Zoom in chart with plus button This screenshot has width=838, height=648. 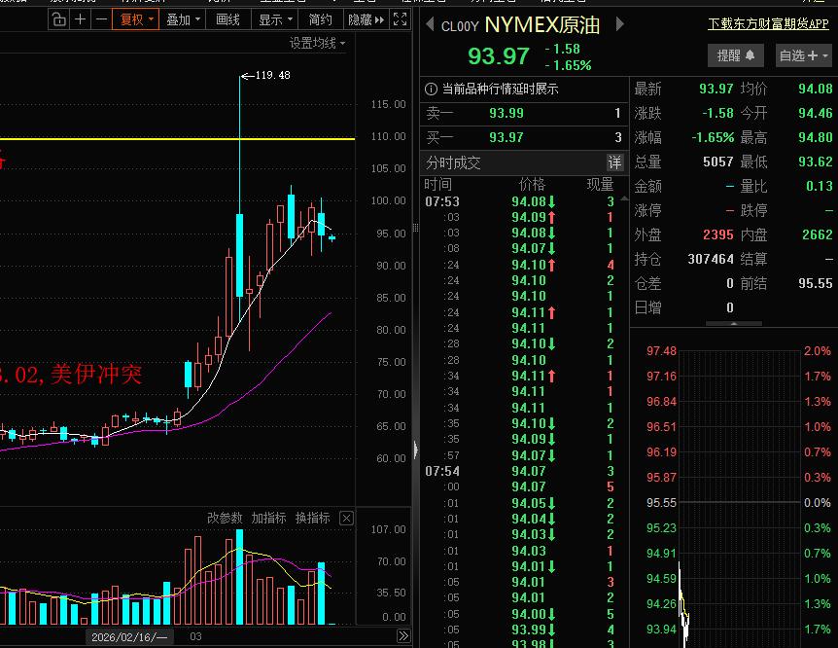(80, 19)
